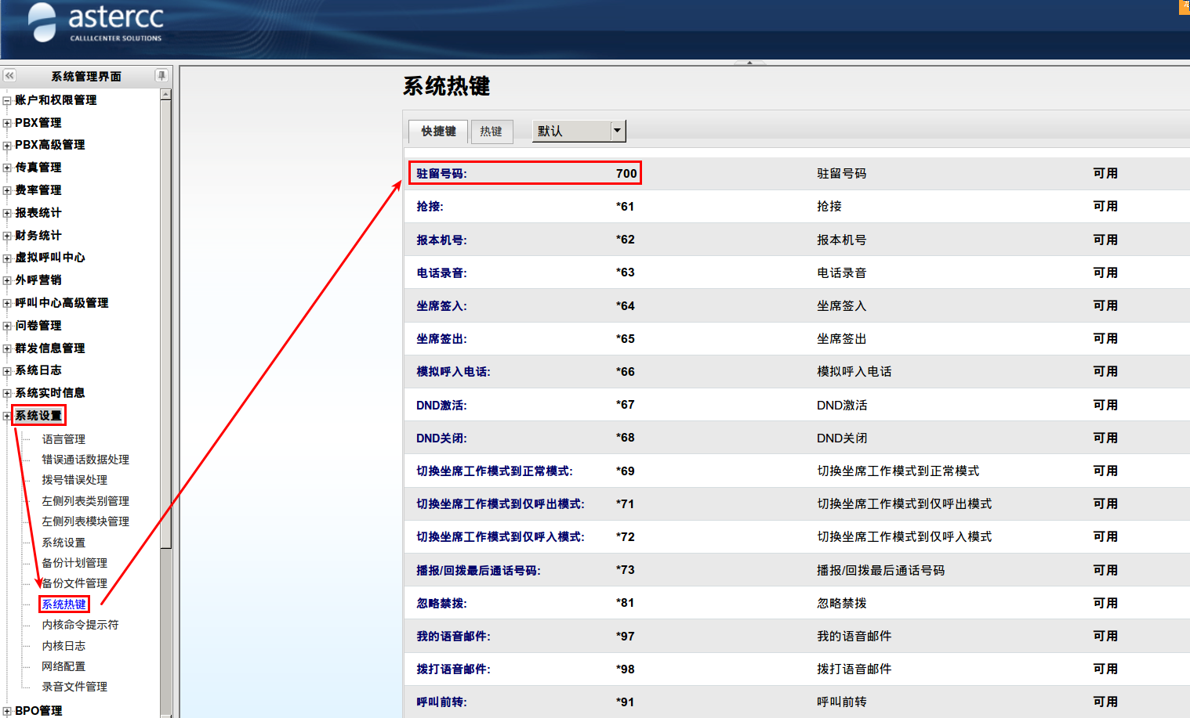Click the astercc logo
The image size is (1190, 718).
96,23
